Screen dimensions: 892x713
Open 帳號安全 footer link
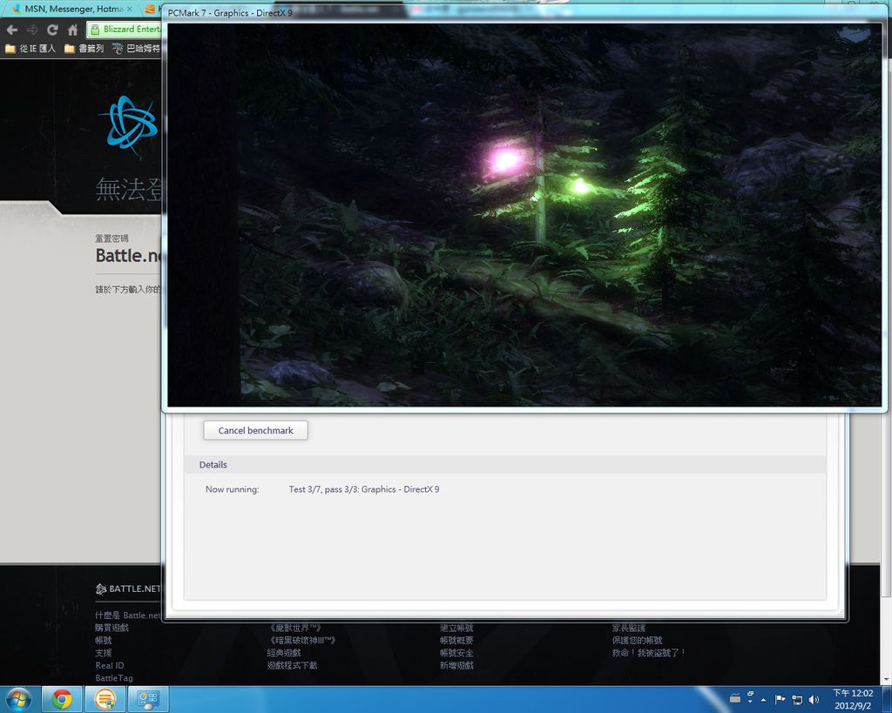pyautogui.click(x=456, y=653)
